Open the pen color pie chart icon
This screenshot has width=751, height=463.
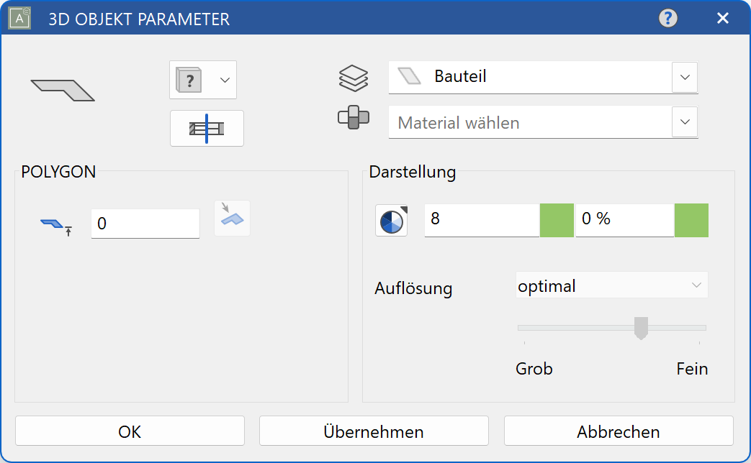point(391,220)
